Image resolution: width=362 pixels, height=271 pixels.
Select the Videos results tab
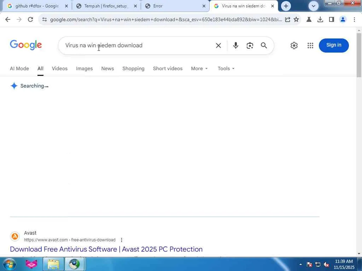tap(59, 68)
